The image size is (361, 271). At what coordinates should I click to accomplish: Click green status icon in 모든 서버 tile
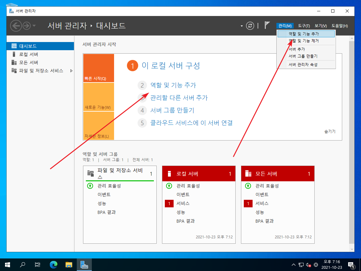248,186
